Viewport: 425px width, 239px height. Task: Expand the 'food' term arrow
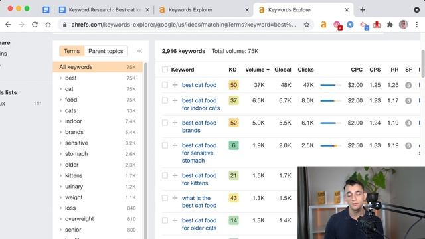click(60, 100)
